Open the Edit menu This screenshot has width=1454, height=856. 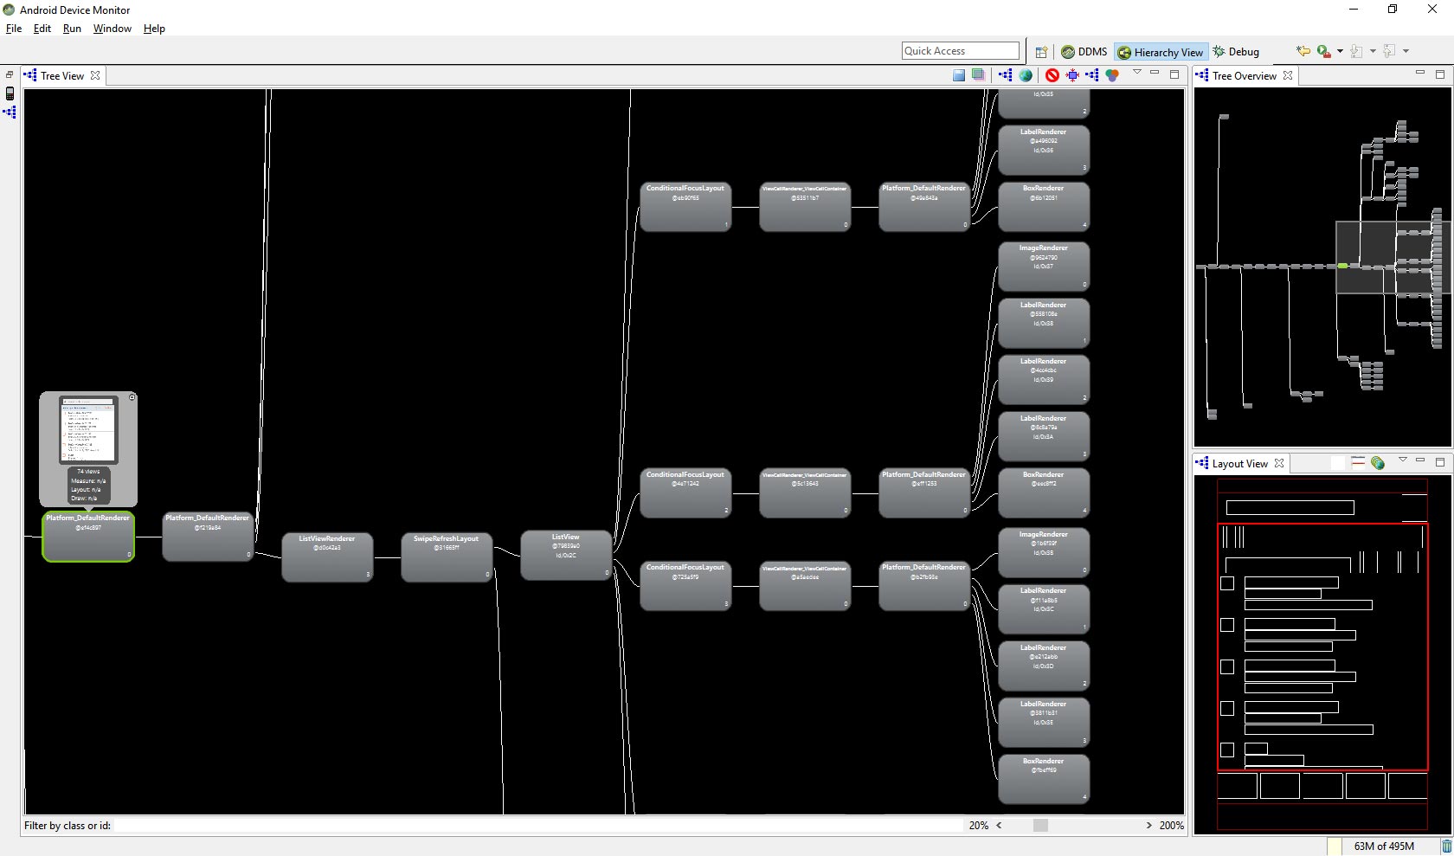pos(42,29)
